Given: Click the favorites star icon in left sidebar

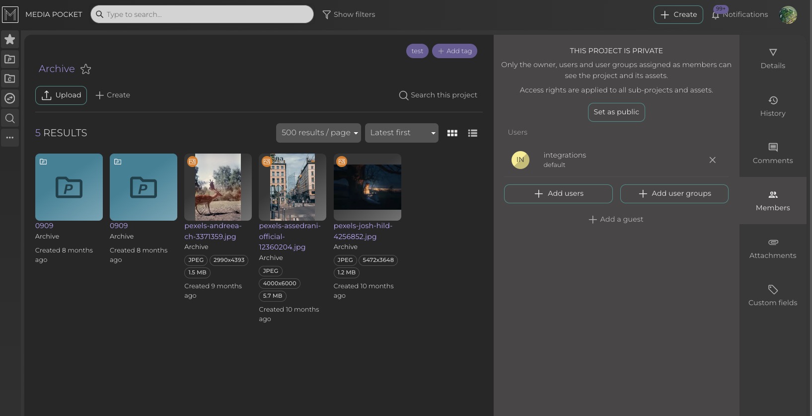Looking at the screenshot, I should pyautogui.click(x=10, y=39).
